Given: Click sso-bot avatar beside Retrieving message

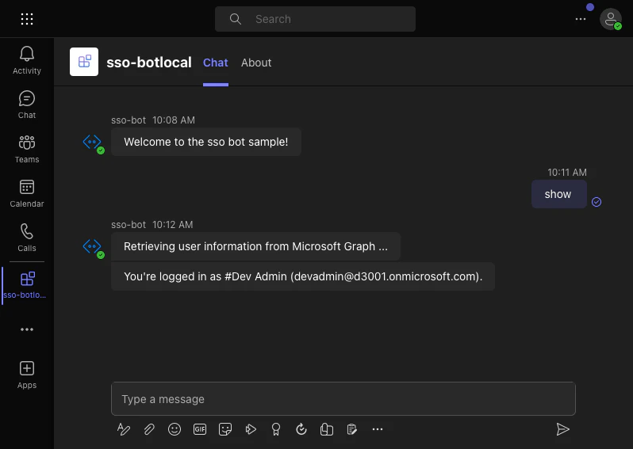Looking at the screenshot, I should pyautogui.click(x=93, y=246).
